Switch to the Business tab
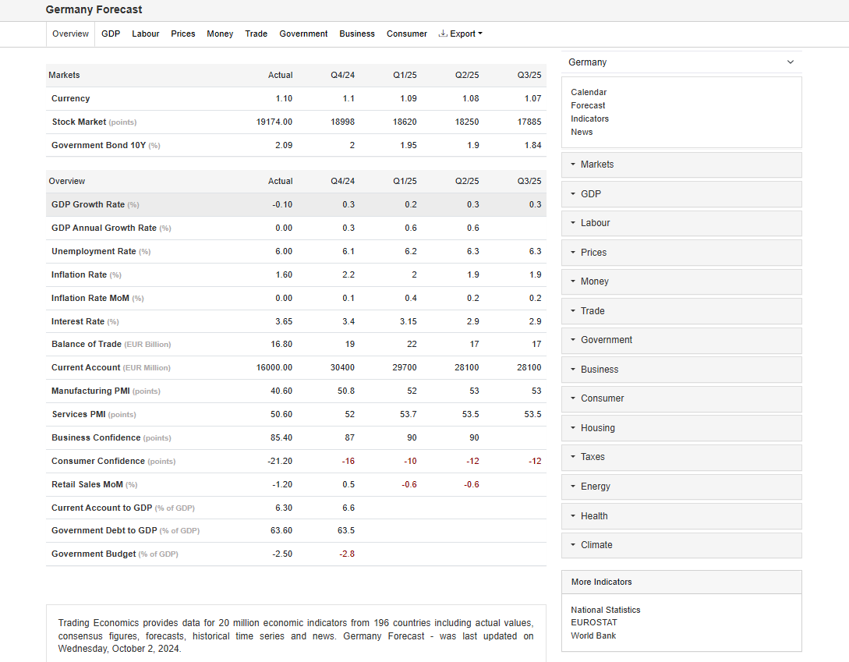This screenshot has width=849, height=662. click(357, 34)
